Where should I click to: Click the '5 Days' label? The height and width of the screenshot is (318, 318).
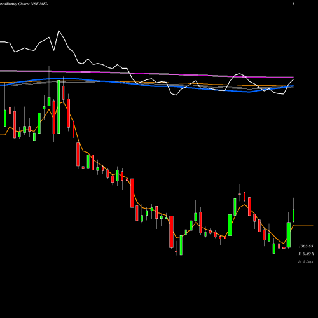(x=308, y=262)
